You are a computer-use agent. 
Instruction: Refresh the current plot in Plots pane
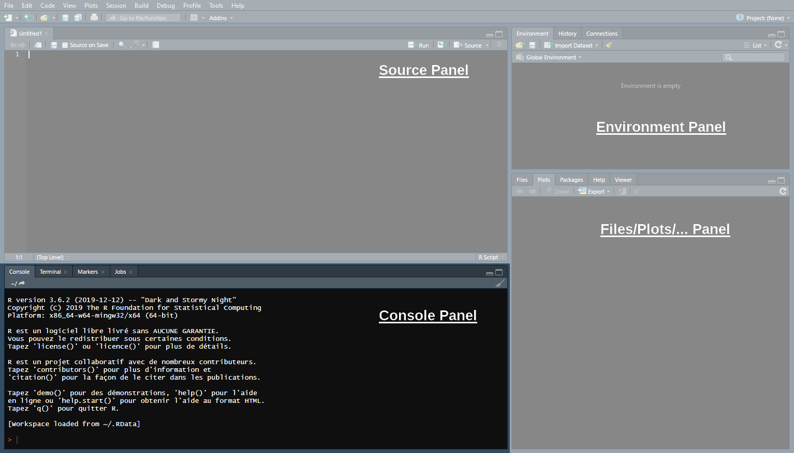783,191
